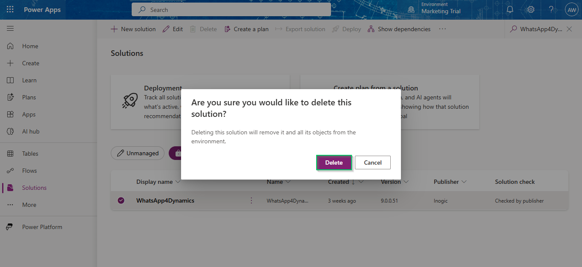The height and width of the screenshot is (267, 582).
Task: Cancel the delete solution dialog
Action: (372, 163)
